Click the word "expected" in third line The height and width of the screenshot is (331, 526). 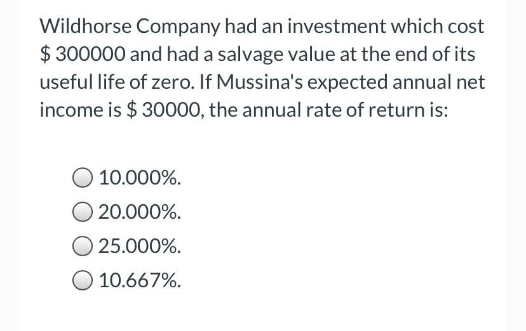point(347,82)
